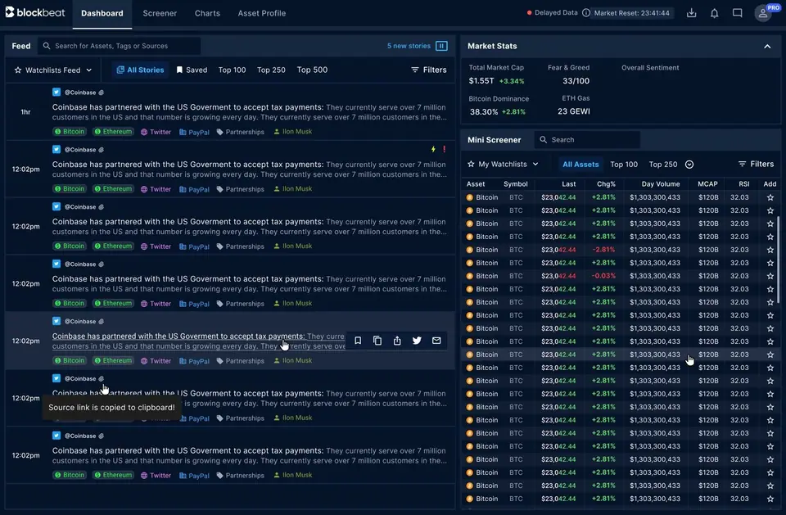786x515 pixels.
Task: Open Filters in the Mini Screener
Action: click(x=756, y=164)
